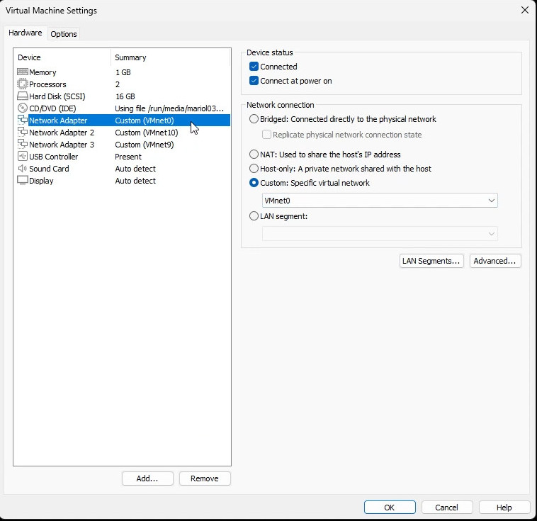Open the Advanced... network settings
This screenshot has height=521, width=537.
point(496,261)
